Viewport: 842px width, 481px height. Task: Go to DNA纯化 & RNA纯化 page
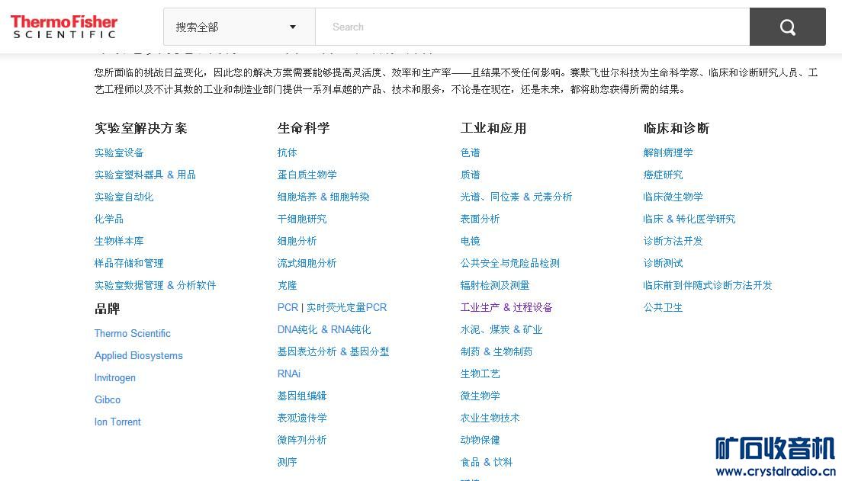pyautogui.click(x=324, y=329)
